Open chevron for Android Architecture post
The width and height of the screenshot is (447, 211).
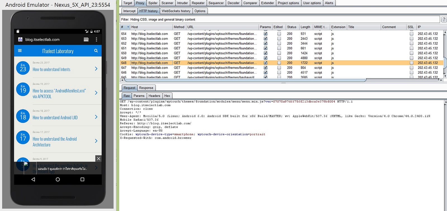tap(96, 141)
